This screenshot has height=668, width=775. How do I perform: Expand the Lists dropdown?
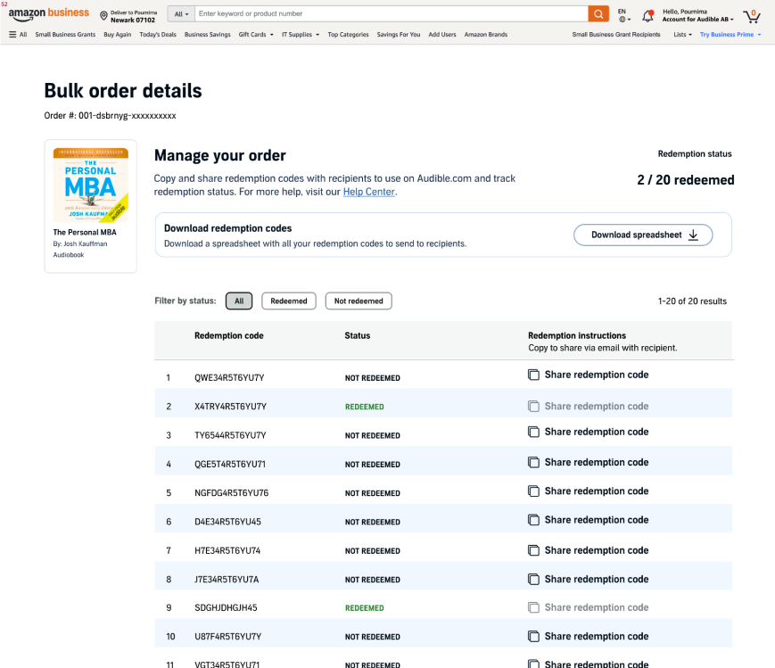[682, 35]
